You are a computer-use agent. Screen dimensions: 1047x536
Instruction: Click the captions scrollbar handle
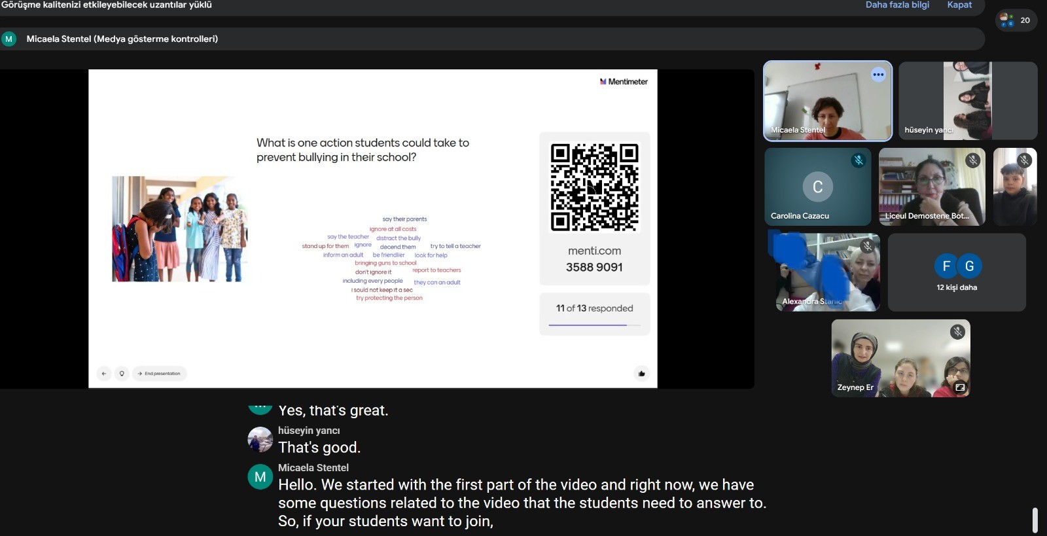coord(1035,520)
